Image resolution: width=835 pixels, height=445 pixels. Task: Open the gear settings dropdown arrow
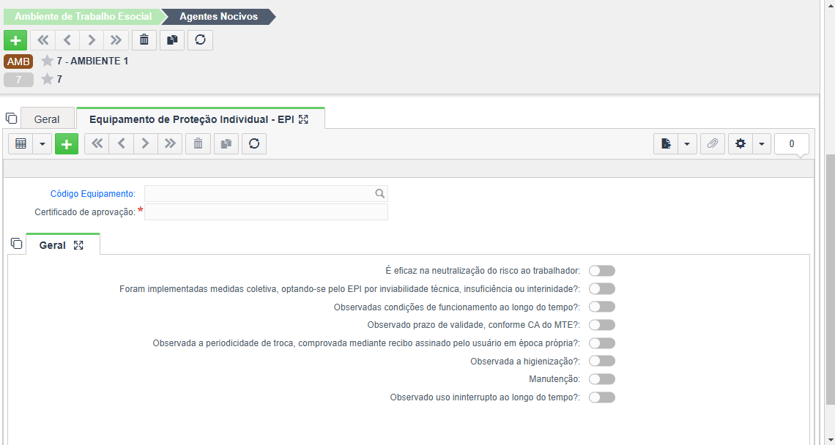762,143
